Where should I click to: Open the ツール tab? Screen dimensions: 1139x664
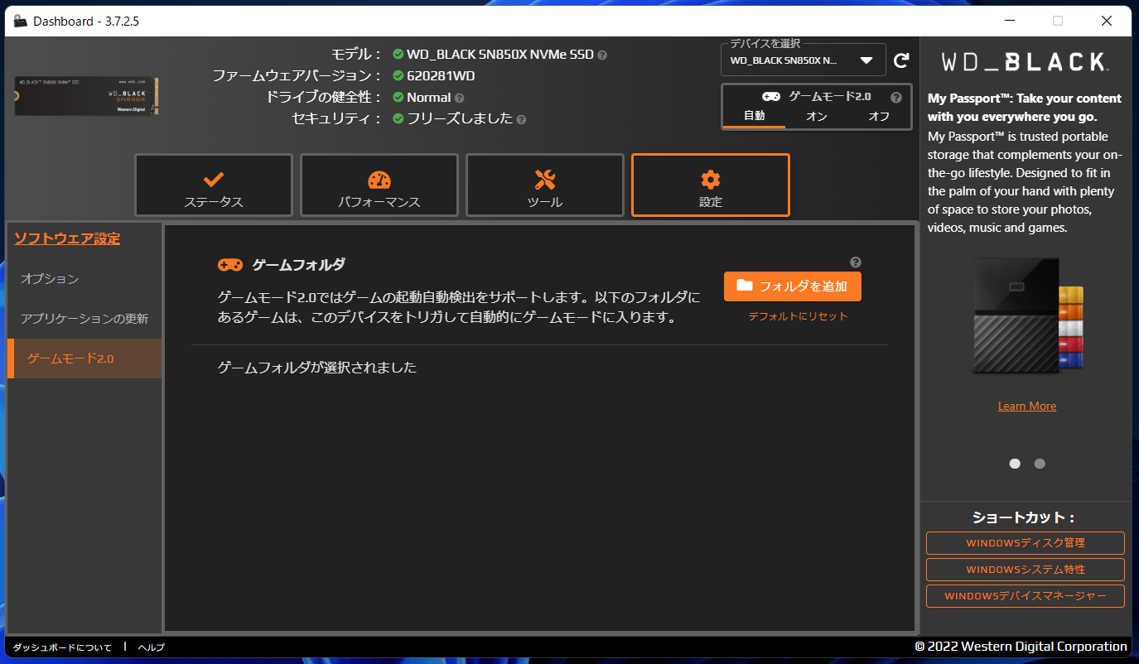pyautogui.click(x=545, y=185)
